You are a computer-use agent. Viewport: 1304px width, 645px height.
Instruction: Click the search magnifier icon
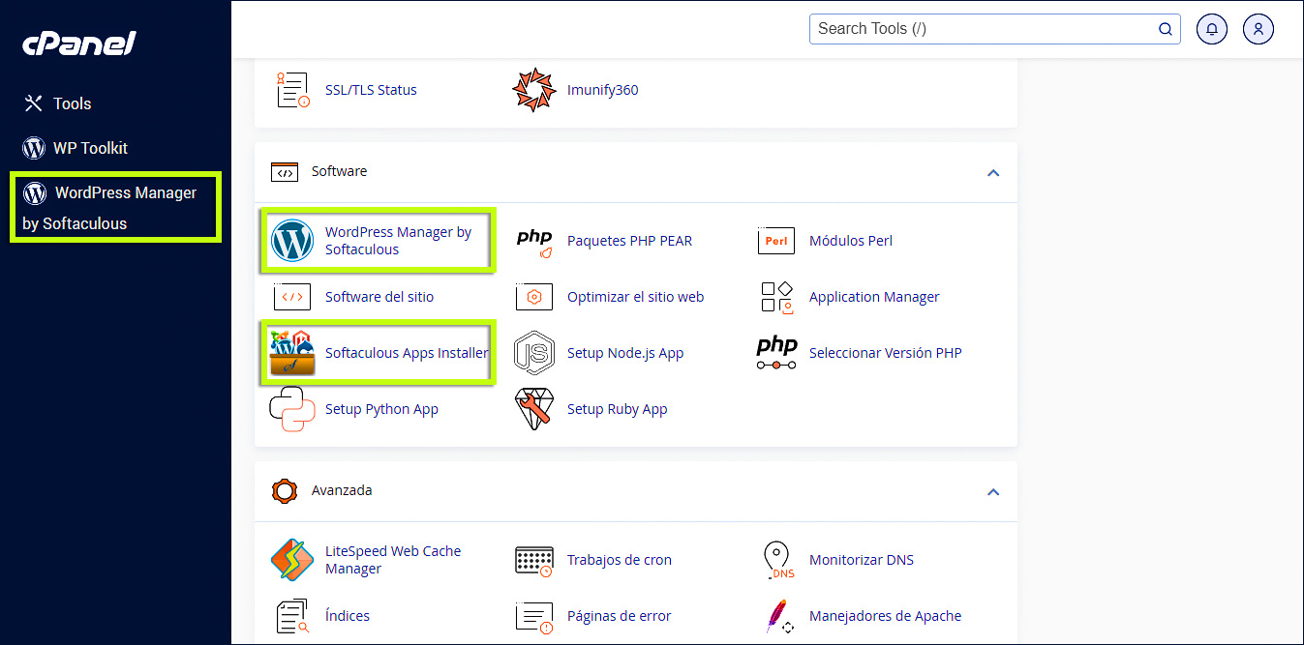coord(1166,29)
